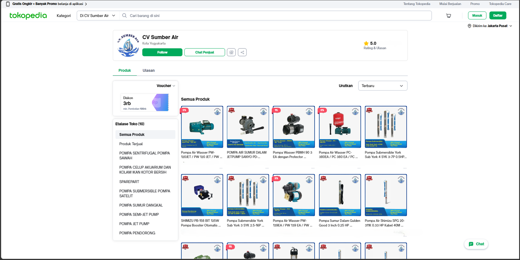Select POMPA SENTRIFUGAL POMPA SAWAH etalase

145,155
